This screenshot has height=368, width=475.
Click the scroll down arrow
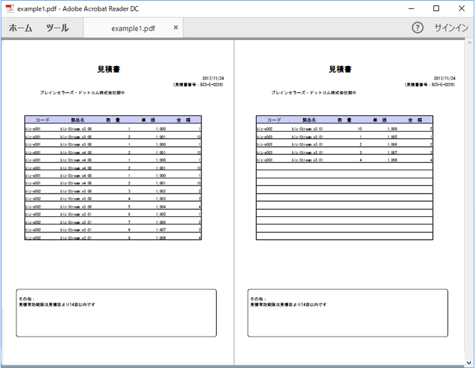[469, 363]
